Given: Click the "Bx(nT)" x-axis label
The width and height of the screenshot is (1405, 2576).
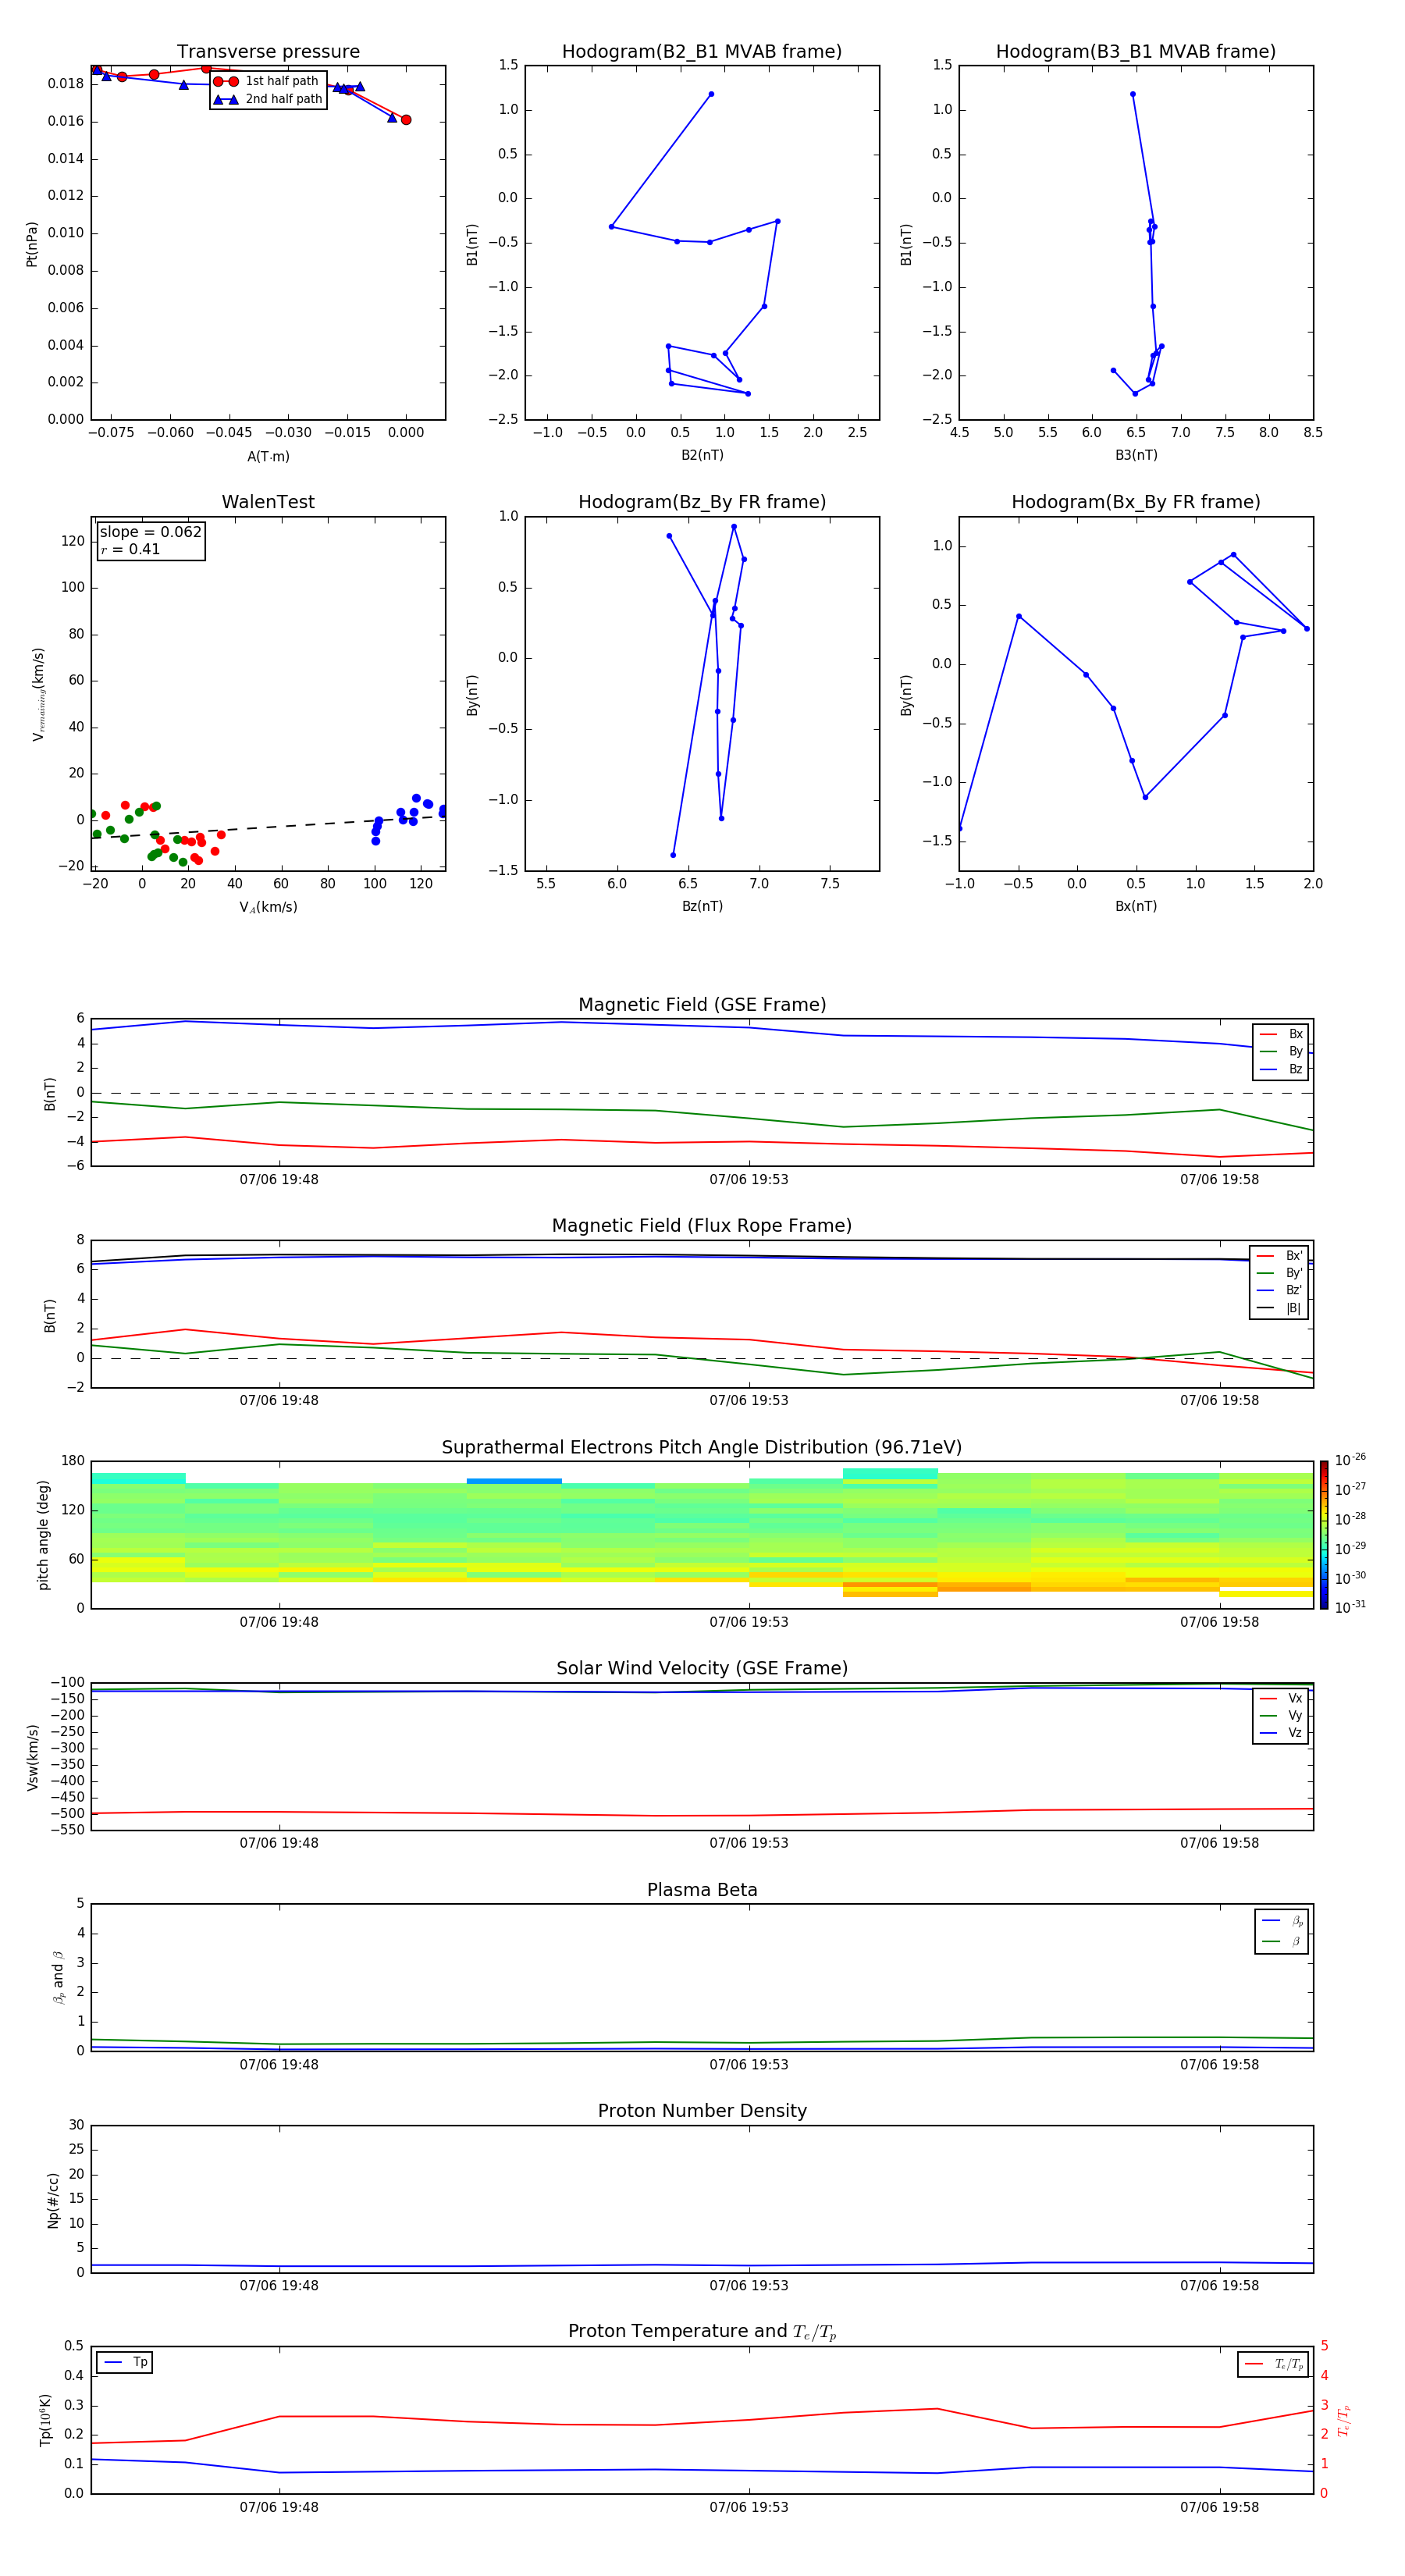Looking at the screenshot, I should (x=1136, y=906).
